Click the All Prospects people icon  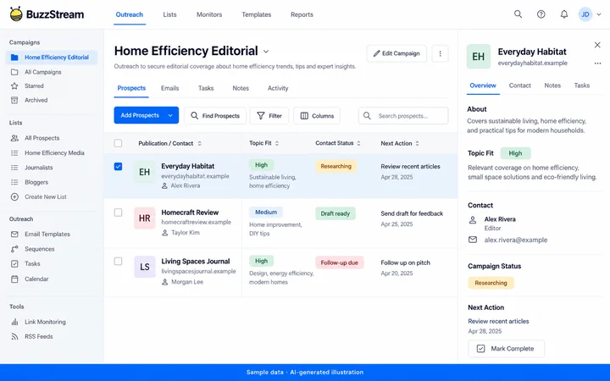[x=14, y=138]
